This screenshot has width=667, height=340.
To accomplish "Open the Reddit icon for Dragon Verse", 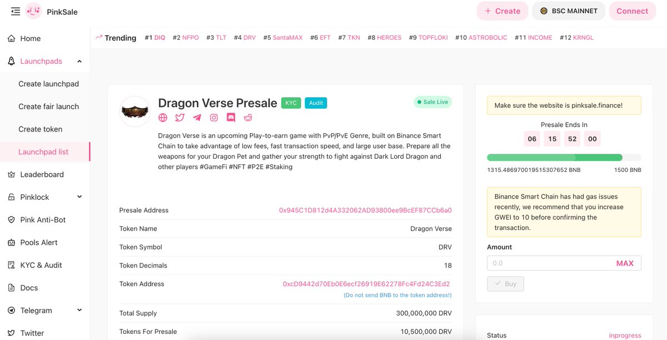I will pyautogui.click(x=247, y=118).
